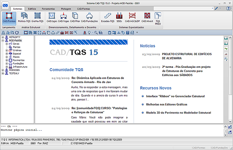Open the CAD/Vigas system

coord(63,17)
